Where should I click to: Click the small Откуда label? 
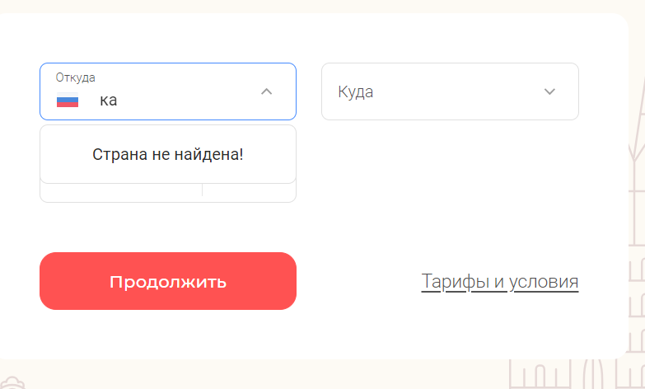pyautogui.click(x=75, y=77)
